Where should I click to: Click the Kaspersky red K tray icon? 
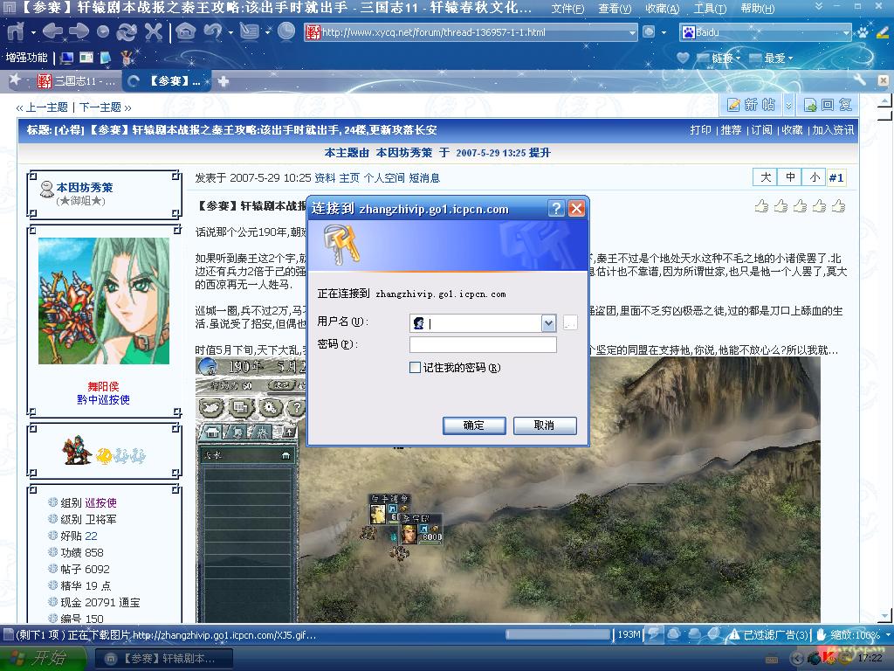829,658
